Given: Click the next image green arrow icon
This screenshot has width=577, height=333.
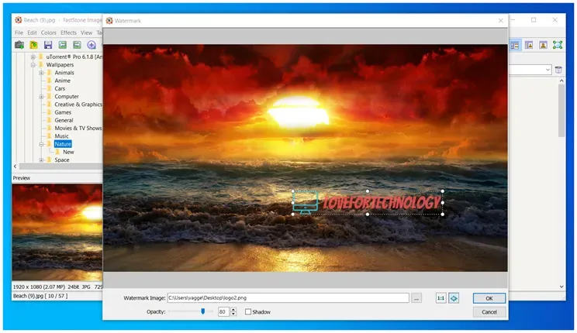Looking at the screenshot, I should [77, 45].
